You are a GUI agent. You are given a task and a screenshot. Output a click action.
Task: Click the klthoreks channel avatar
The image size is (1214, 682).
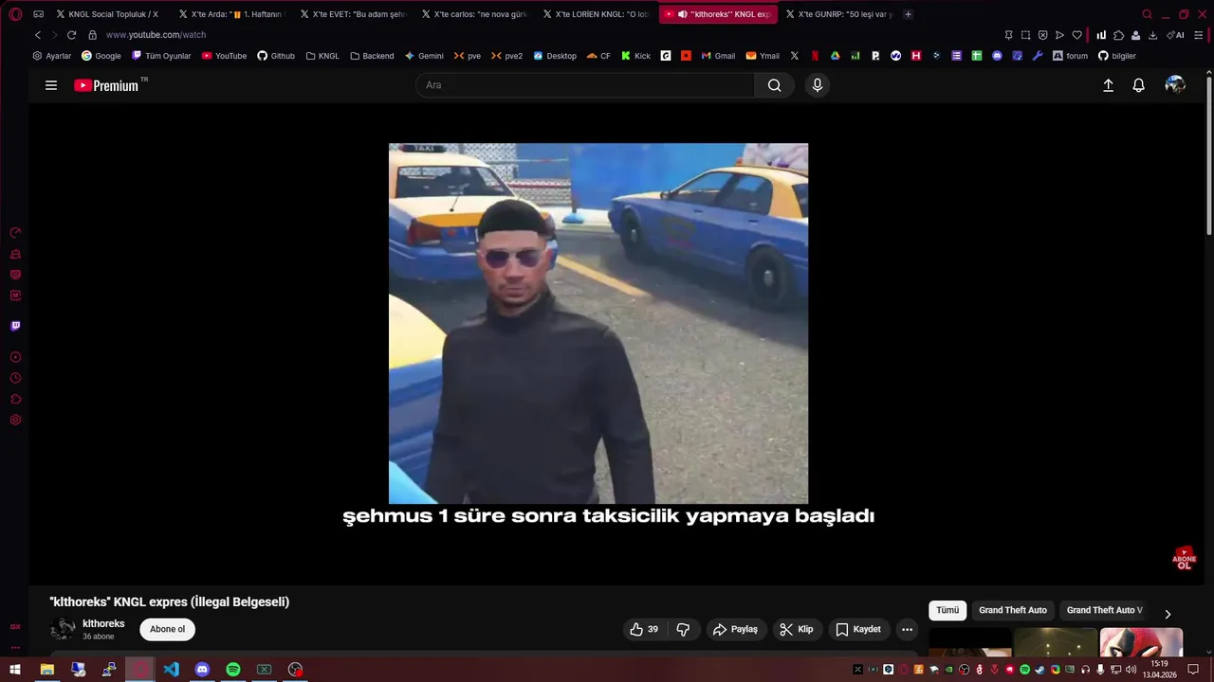63,629
